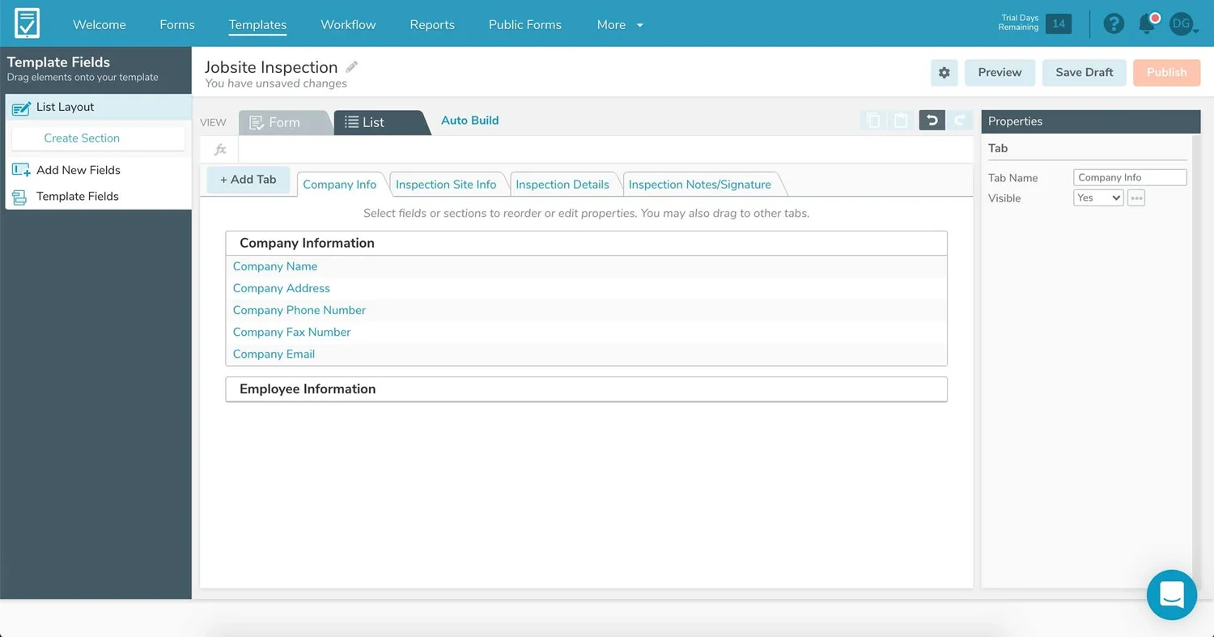The height and width of the screenshot is (637, 1214).
Task: Edit the Tab Name field
Action: tap(1130, 177)
